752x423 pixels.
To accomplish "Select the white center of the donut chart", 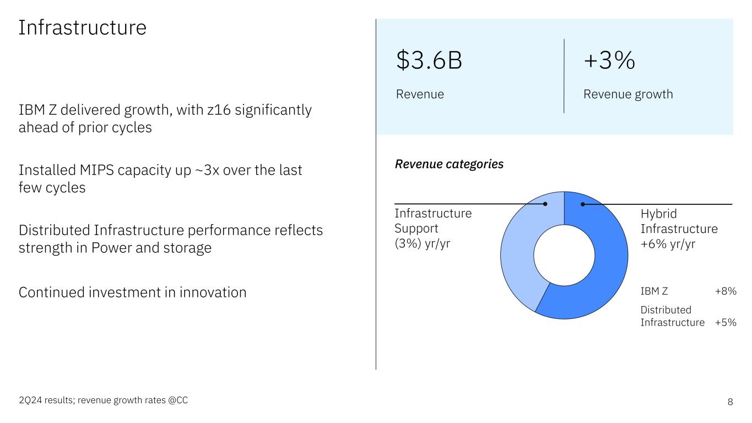I will (564, 256).
